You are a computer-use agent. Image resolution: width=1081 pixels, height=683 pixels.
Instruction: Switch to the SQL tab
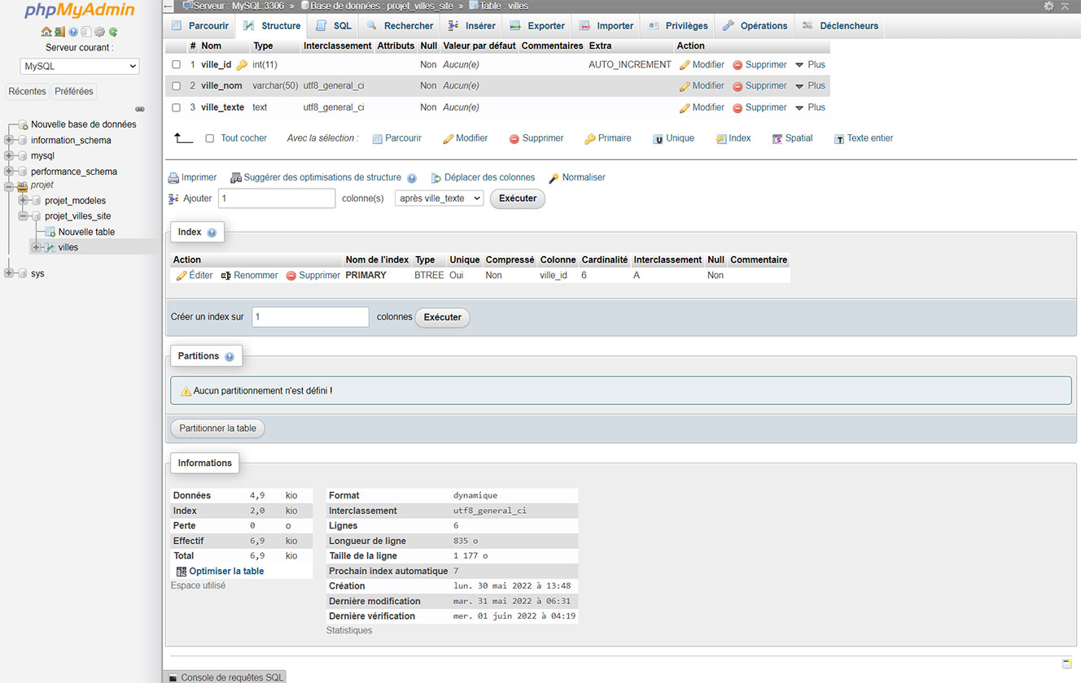pyautogui.click(x=334, y=26)
